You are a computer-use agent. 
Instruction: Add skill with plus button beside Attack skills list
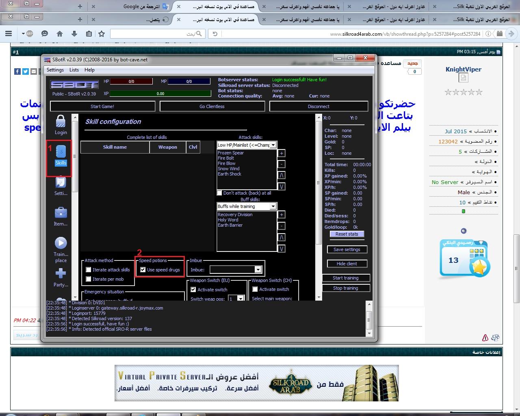click(282, 153)
